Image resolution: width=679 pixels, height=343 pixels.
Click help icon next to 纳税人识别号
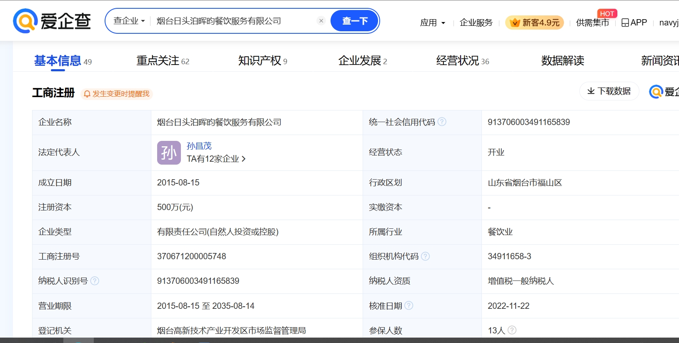(x=95, y=281)
